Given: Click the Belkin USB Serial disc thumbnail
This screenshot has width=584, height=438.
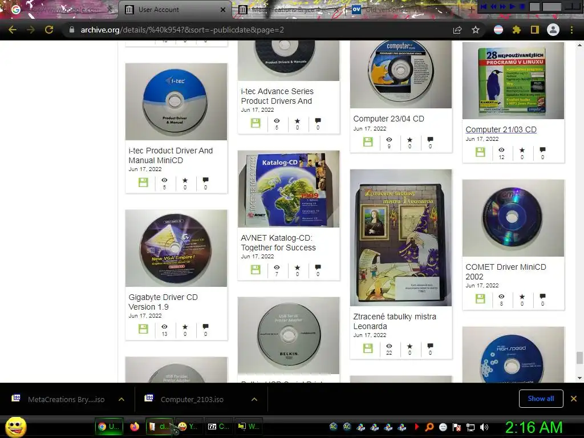Looking at the screenshot, I should point(289,335).
